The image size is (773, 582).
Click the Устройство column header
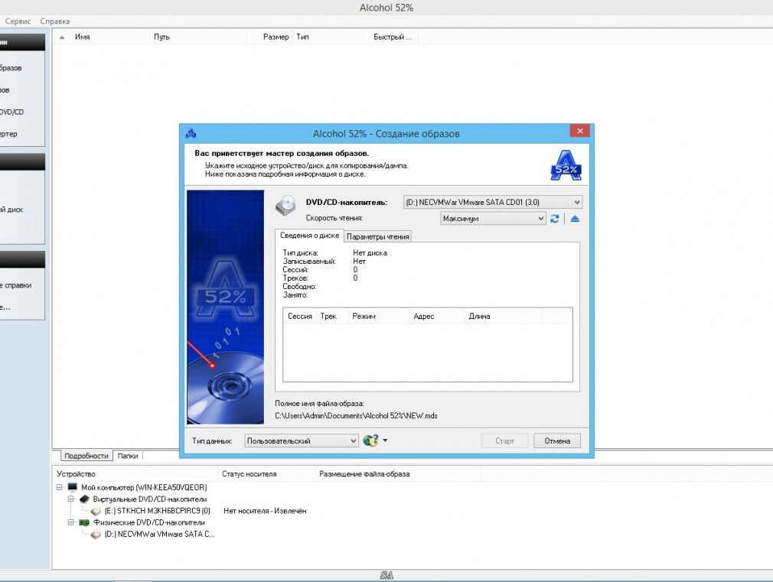[x=135, y=474]
